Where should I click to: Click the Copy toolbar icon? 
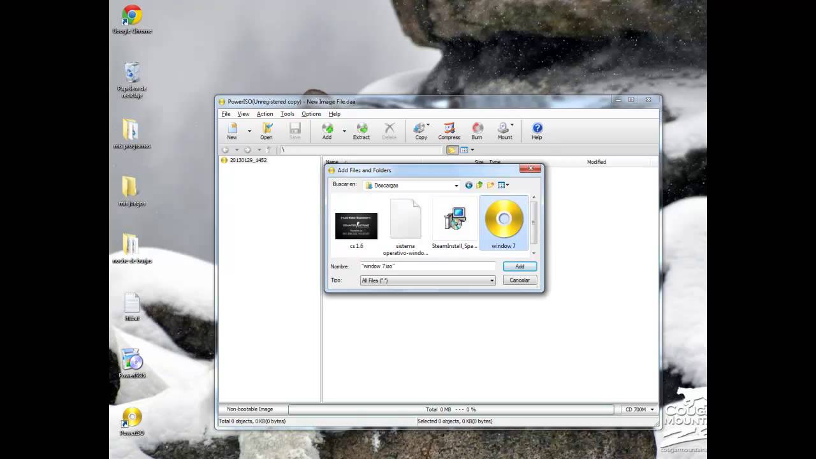[421, 131]
